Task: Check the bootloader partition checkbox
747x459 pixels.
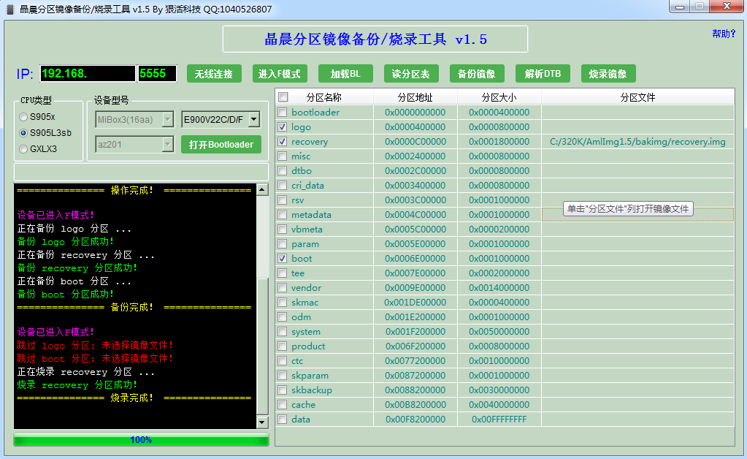Action: pos(283,113)
